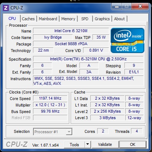152x152 pixels.
Task: Show the About tab
Action: click(x=119, y=19)
